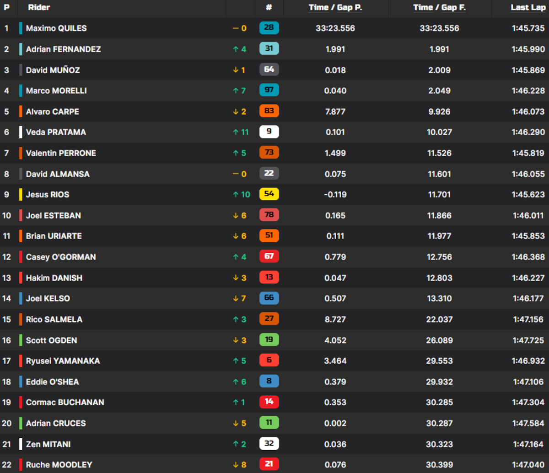Open Ryusei YAMANAKA's rider link

click(63, 361)
